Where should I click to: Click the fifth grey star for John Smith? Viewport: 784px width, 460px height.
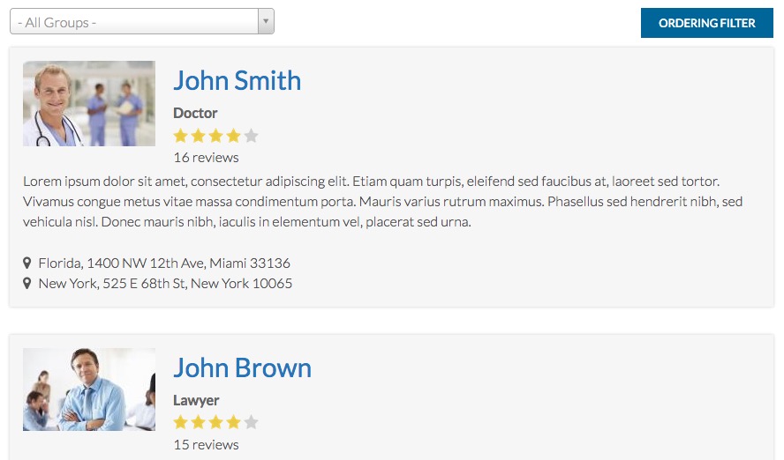pyautogui.click(x=251, y=136)
